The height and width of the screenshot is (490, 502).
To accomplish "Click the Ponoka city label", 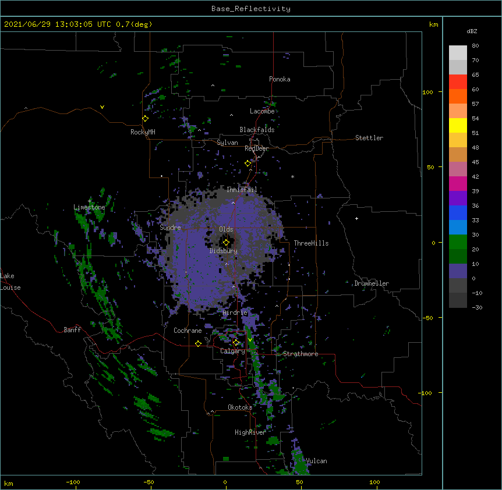I will (280, 79).
